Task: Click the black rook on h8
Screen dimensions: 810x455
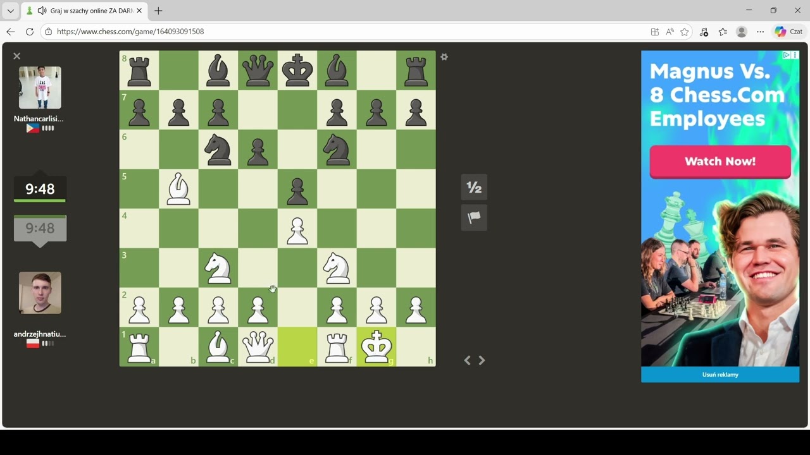Action: [416, 70]
